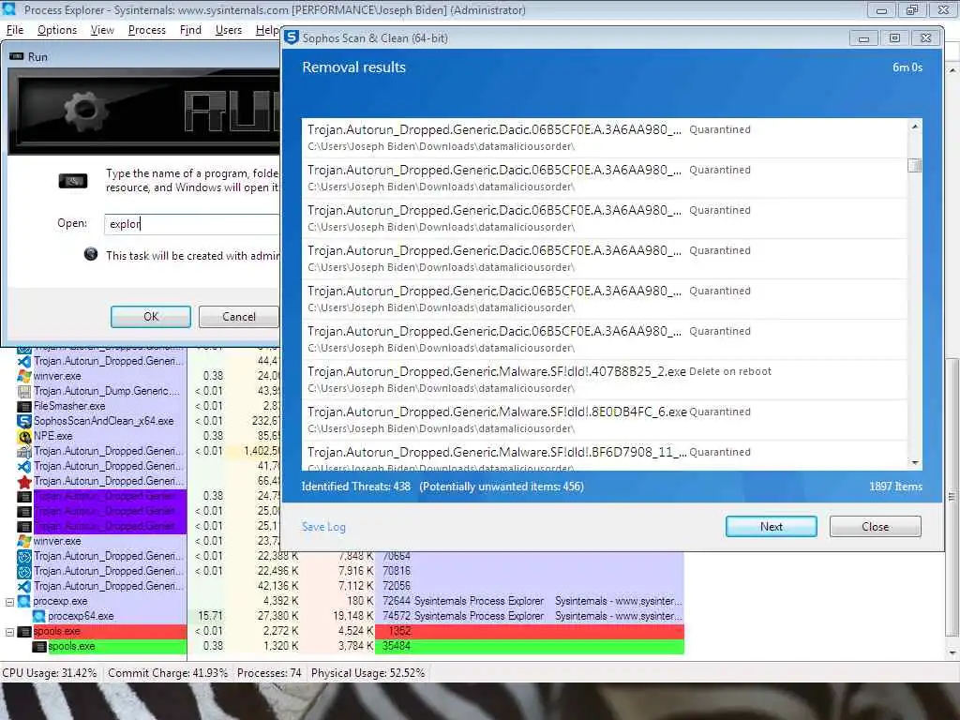Screen dimensions: 960x720
Task: Click the admin shield icon in Run dialog
Action: click(91, 254)
